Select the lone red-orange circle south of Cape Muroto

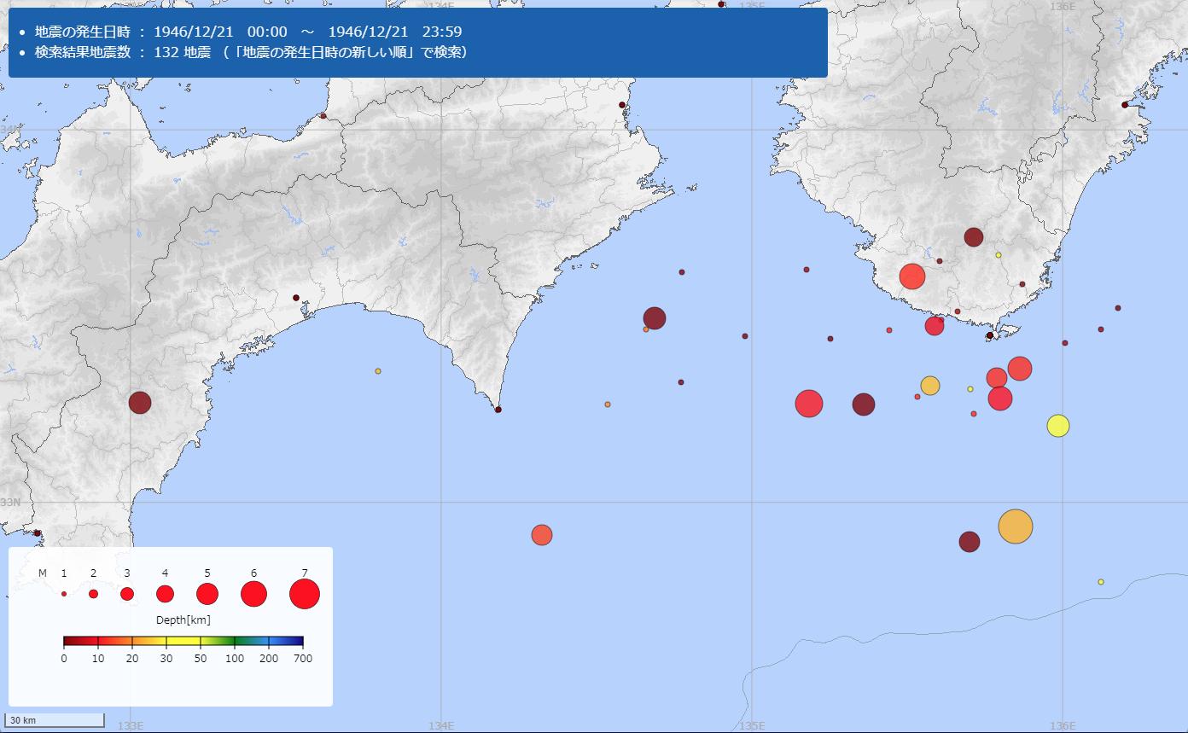click(542, 535)
